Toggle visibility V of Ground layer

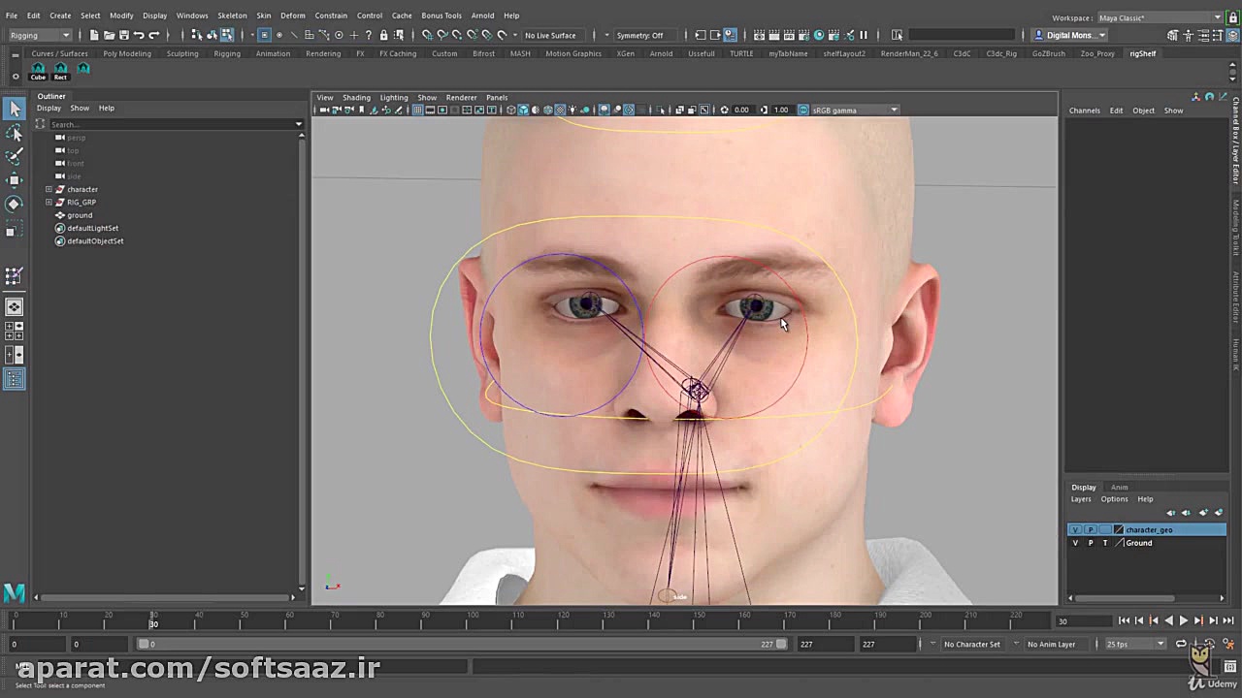(x=1075, y=543)
